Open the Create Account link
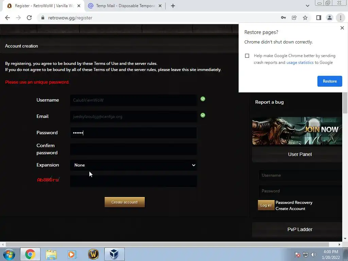 click(x=290, y=209)
